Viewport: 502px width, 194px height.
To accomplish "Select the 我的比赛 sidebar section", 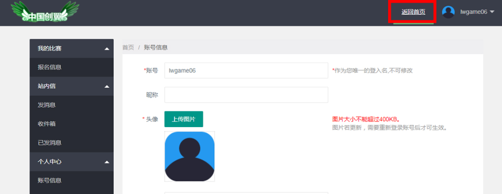I will click(x=72, y=49).
